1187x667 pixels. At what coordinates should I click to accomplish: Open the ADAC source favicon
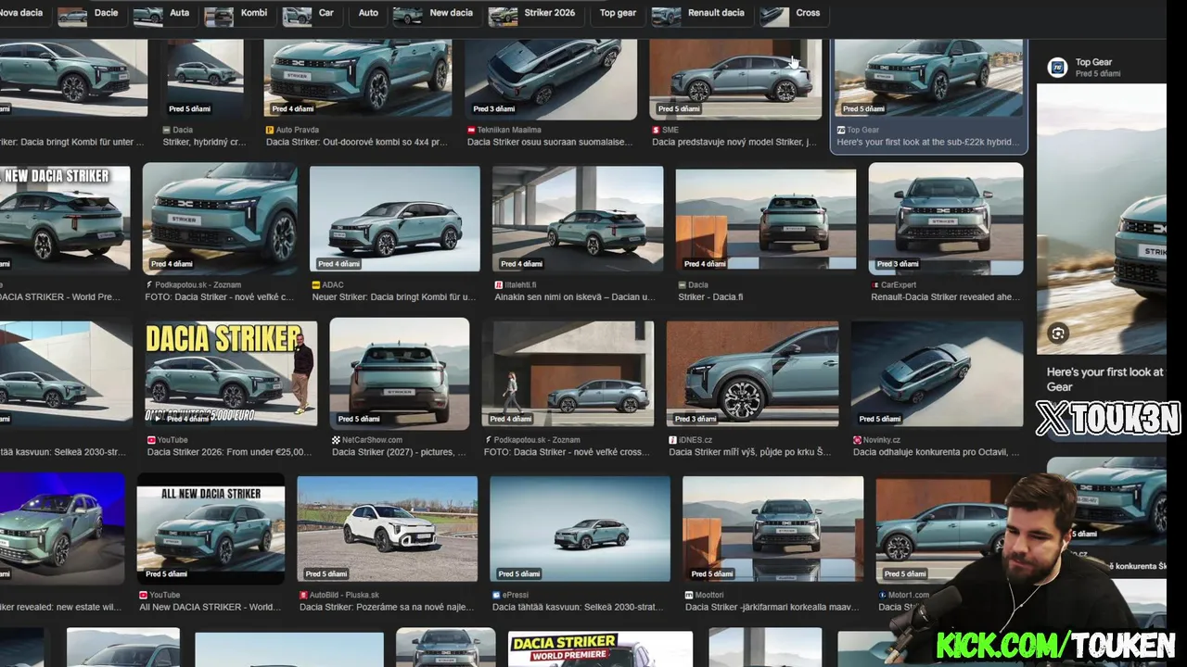click(316, 284)
